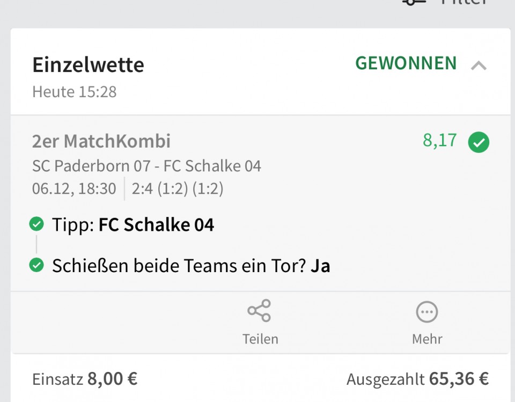
Task: Tap the Einsatz 8,00 € amount
Action: pos(85,379)
